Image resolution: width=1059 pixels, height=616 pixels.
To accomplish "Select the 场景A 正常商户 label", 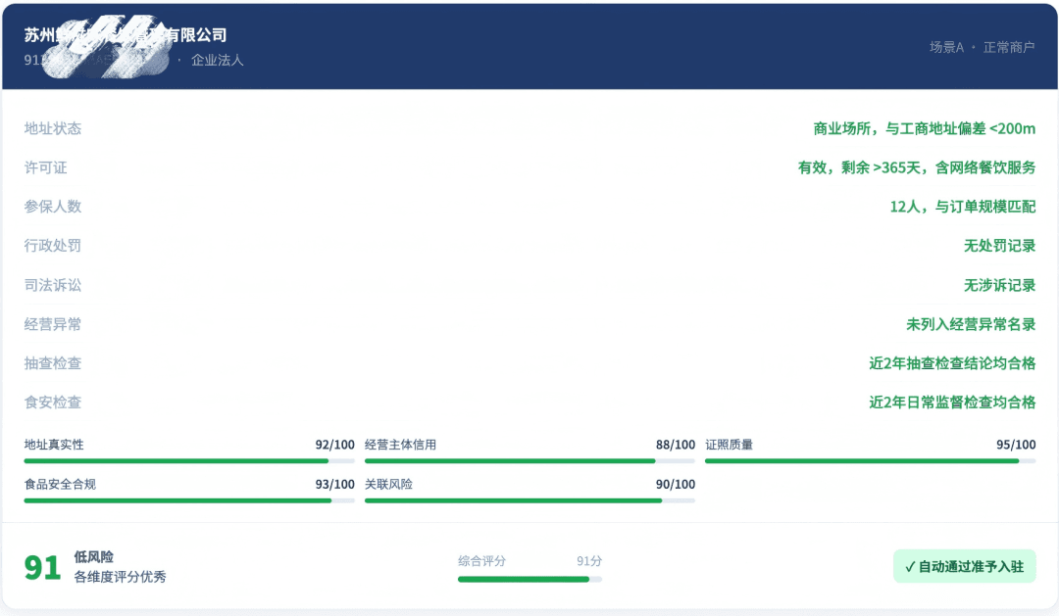I will point(982,47).
